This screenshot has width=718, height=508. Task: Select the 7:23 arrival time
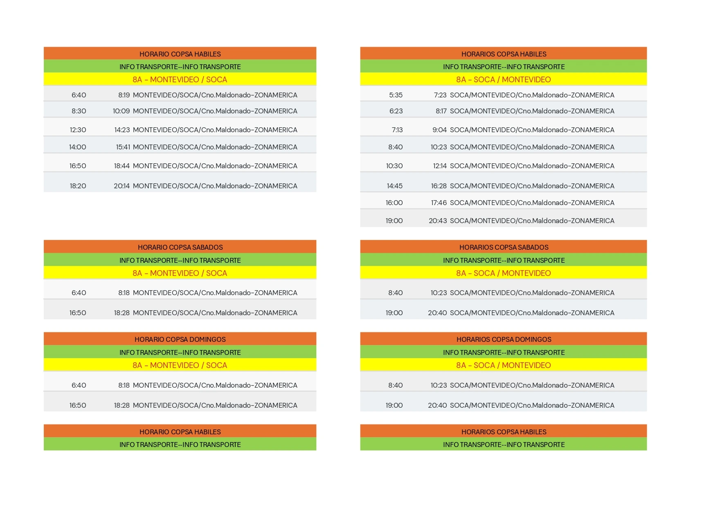click(440, 95)
